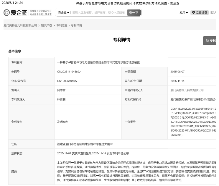Click the 专利 feedback button at right edge
Image resolution: width=219 pixels, height=186 pixels.
[210, 41]
